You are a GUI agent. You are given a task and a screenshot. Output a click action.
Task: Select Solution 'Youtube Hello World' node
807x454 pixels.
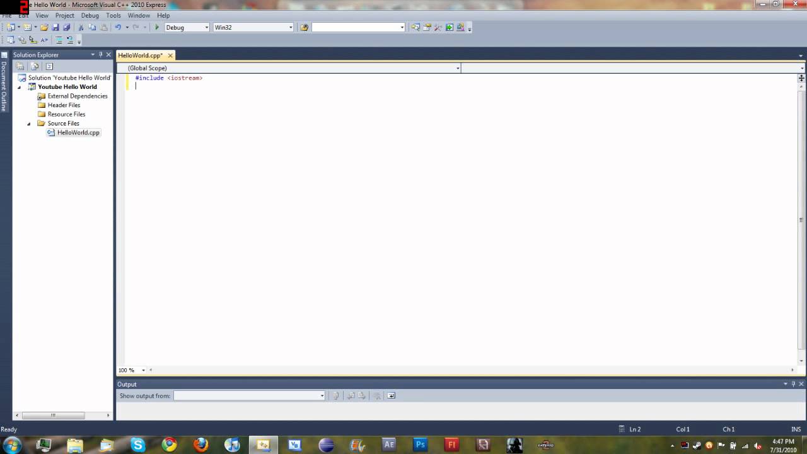point(69,78)
